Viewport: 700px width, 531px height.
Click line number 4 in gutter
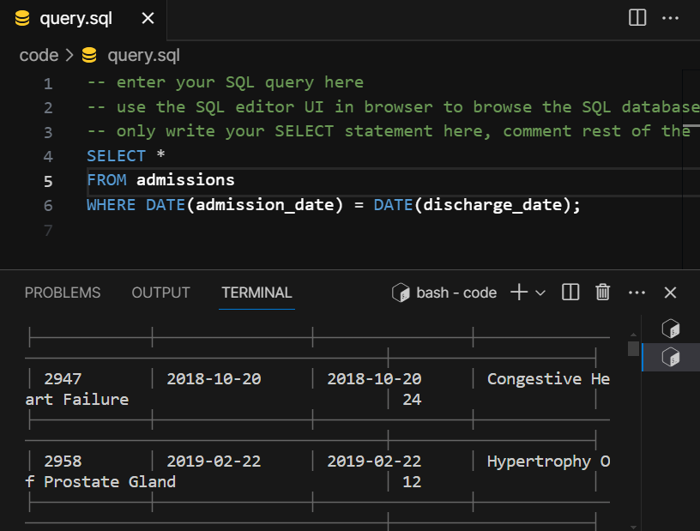coord(48,157)
